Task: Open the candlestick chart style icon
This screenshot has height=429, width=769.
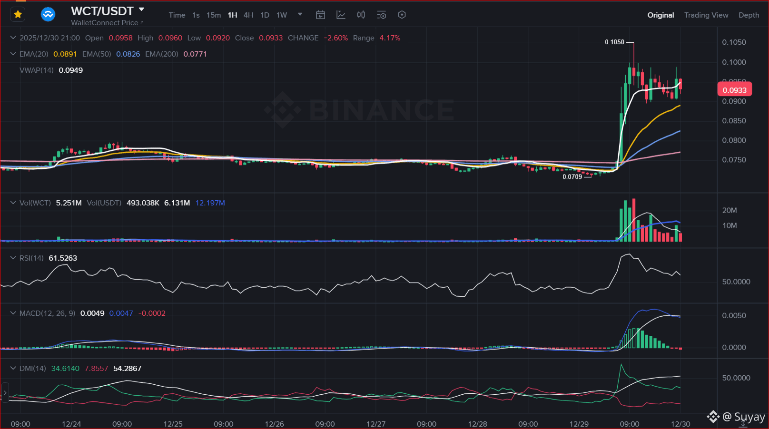Action: click(x=361, y=15)
